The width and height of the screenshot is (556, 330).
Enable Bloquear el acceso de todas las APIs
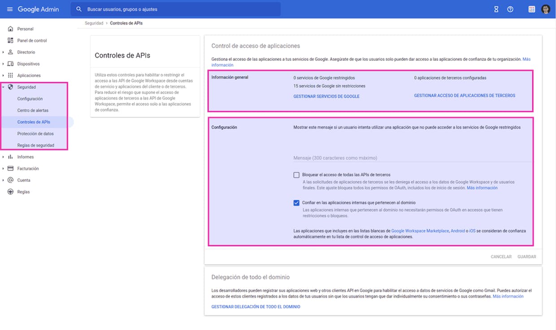(296, 175)
